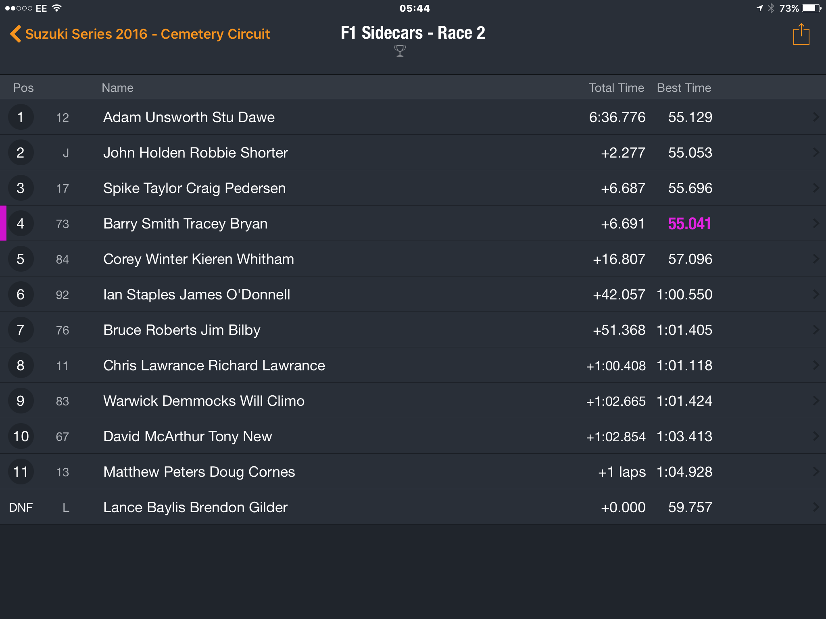Expand Bruce Roberts Jim Bilby row chevron
This screenshot has width=826, height=619.
(x=816, y=330)
